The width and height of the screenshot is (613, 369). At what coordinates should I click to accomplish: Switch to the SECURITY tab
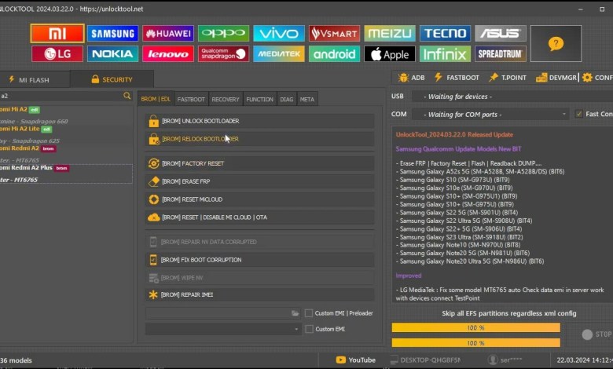point(112,79)
